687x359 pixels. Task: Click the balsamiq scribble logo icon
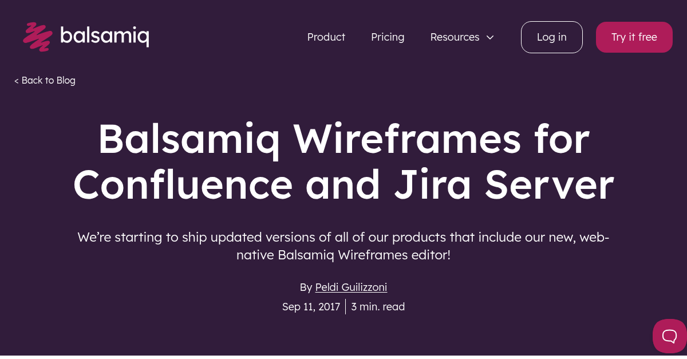click(x=37, y=36)
